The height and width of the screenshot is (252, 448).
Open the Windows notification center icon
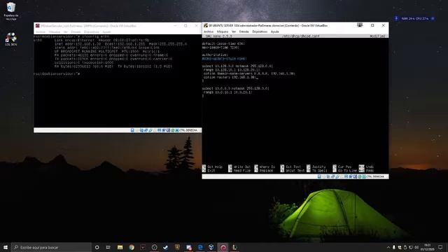click(440, 247)
